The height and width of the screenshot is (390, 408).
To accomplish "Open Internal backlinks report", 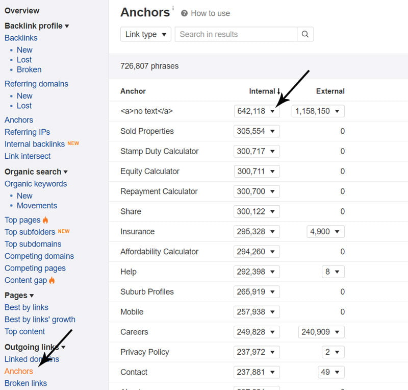I will (35, 144).
